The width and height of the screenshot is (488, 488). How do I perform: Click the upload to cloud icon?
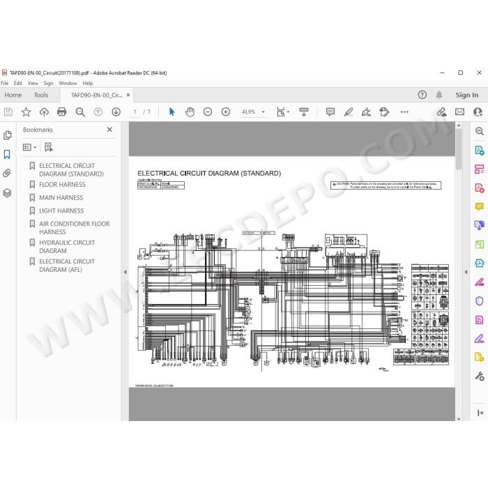(44, 112)
